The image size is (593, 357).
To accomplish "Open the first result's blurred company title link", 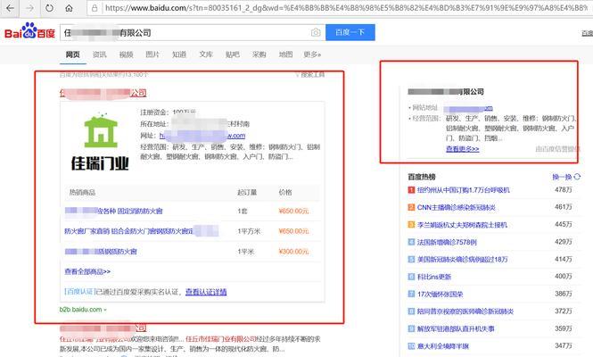I will click(x=103, y=93).
